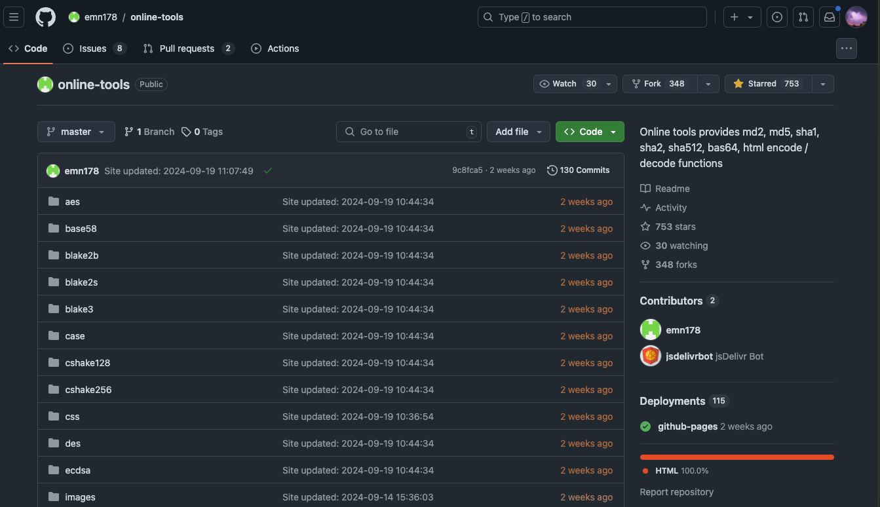Open the user profile avatar menu
The image size is (880, 507).
pos(856,17)
